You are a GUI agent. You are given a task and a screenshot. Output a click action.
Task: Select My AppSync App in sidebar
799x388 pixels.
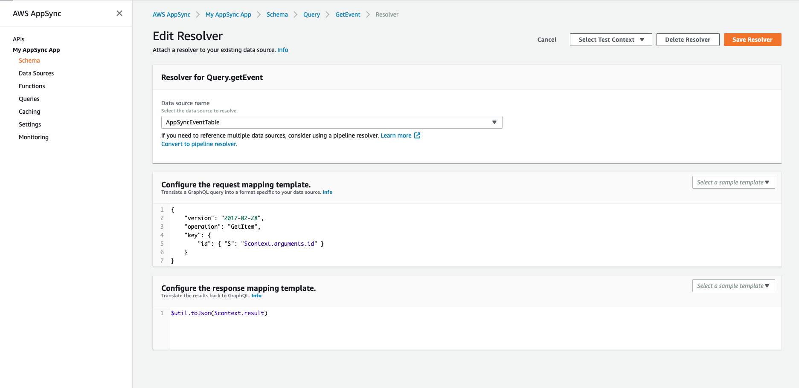36,50
